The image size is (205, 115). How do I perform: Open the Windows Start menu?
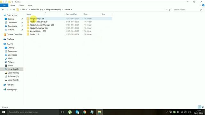(4, 112)
